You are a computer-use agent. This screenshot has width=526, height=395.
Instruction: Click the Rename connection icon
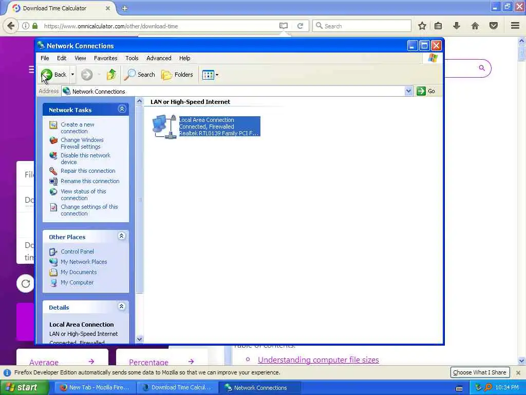(x=53, y=182)
